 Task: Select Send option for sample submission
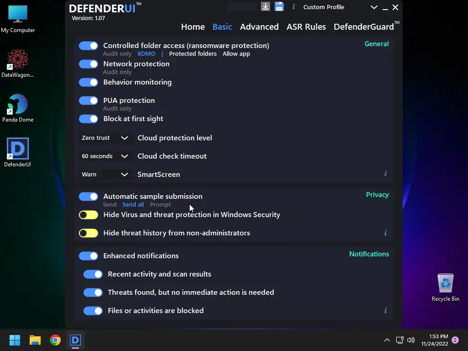coord(110,204)
